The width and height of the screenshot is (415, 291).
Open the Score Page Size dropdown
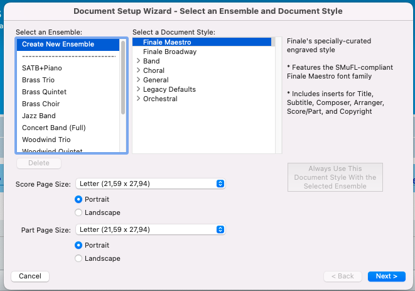pos(150,184)
